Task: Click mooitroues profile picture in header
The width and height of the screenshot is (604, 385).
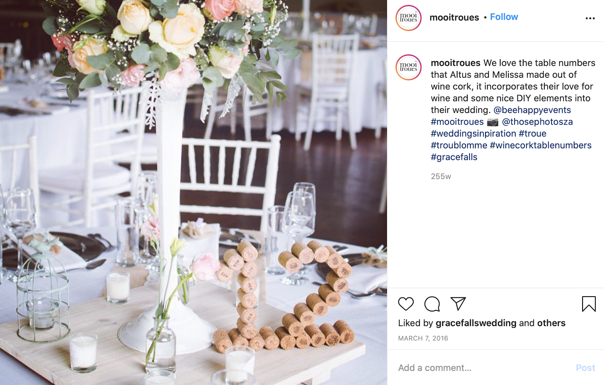Action: click(x=408, y=18)
